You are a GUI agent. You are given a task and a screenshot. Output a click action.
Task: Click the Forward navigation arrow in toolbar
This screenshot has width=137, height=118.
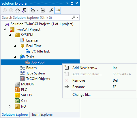coord(11,10)
